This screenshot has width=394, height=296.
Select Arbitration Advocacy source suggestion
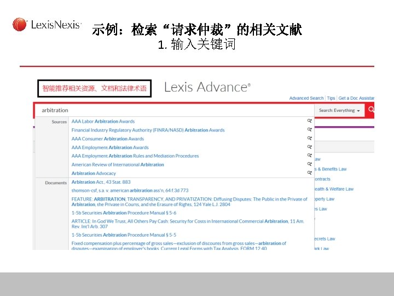(94, 173)
